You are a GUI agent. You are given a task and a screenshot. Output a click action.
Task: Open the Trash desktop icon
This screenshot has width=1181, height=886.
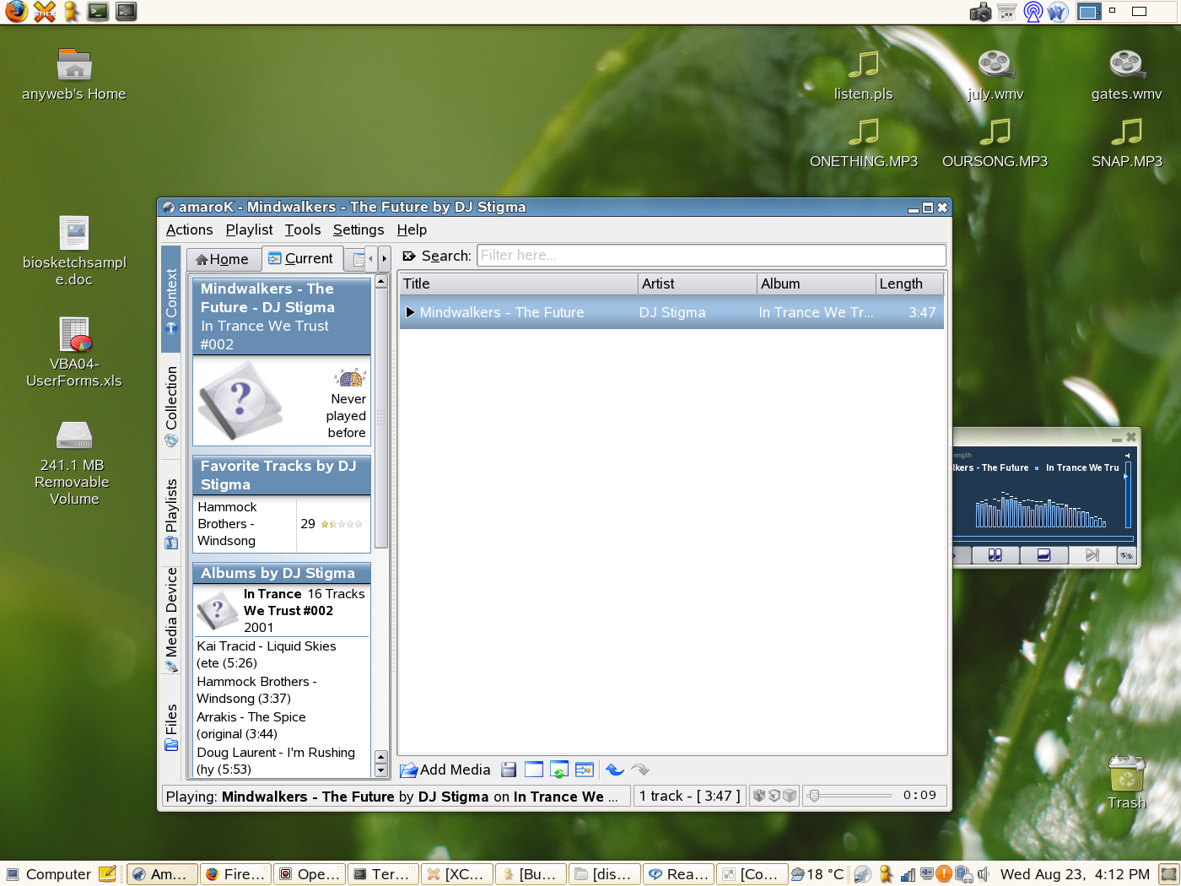[1126, 782]
